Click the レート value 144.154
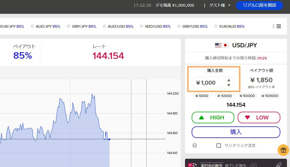 (x=108, y=56)
